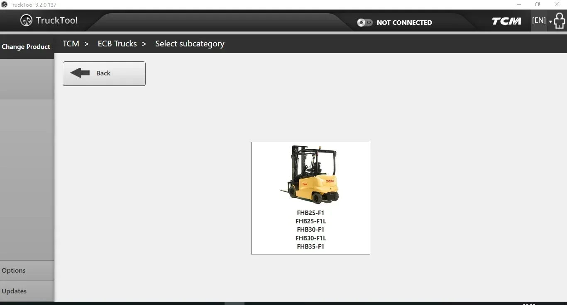The width and height of the screenshot is (567, 305).
Task: Click the TCM brand logo
Action: (506, 21)
